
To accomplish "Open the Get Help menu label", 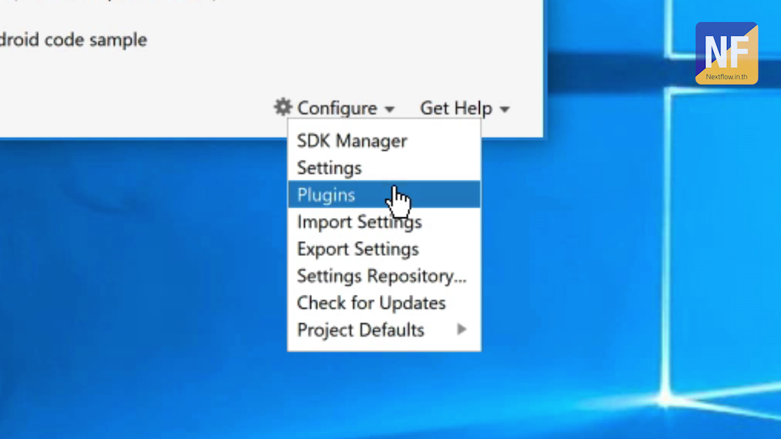I will pos(455,108).
